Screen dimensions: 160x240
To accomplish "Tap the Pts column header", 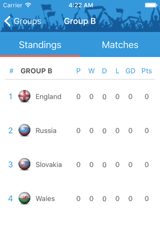I will click(x=146, y=71).
